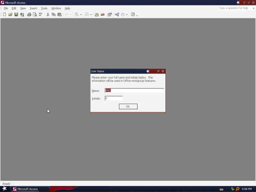
Task: Click the Microsoft Access Help question icon
Action: (133, 14)
